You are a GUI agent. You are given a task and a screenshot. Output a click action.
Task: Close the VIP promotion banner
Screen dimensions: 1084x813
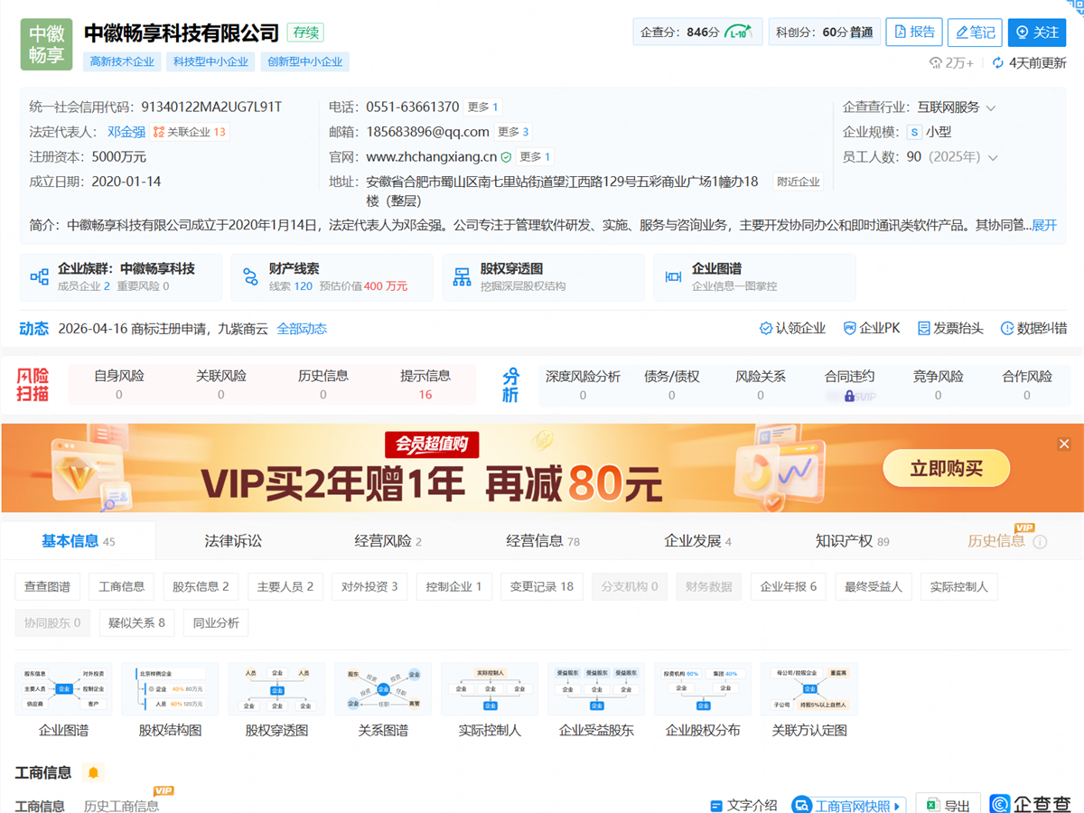coord(1064,444)
